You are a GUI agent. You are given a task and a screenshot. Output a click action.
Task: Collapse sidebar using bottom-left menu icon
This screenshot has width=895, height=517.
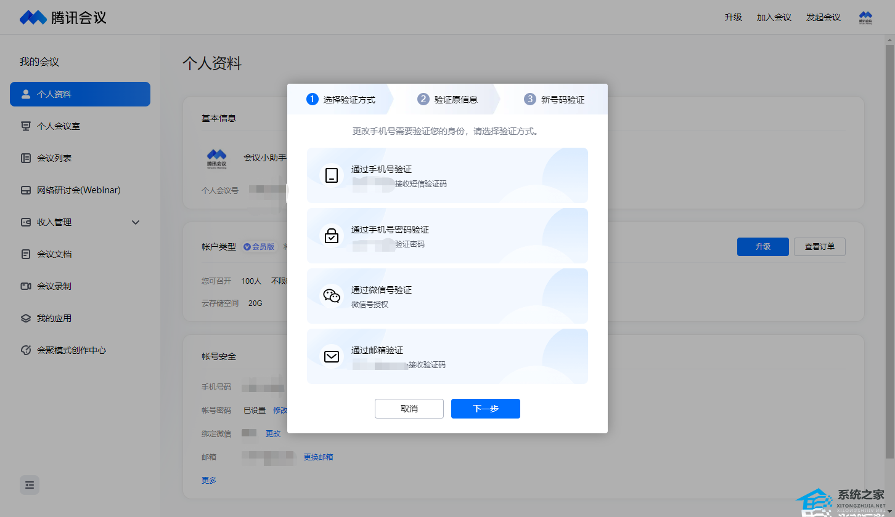30,485
